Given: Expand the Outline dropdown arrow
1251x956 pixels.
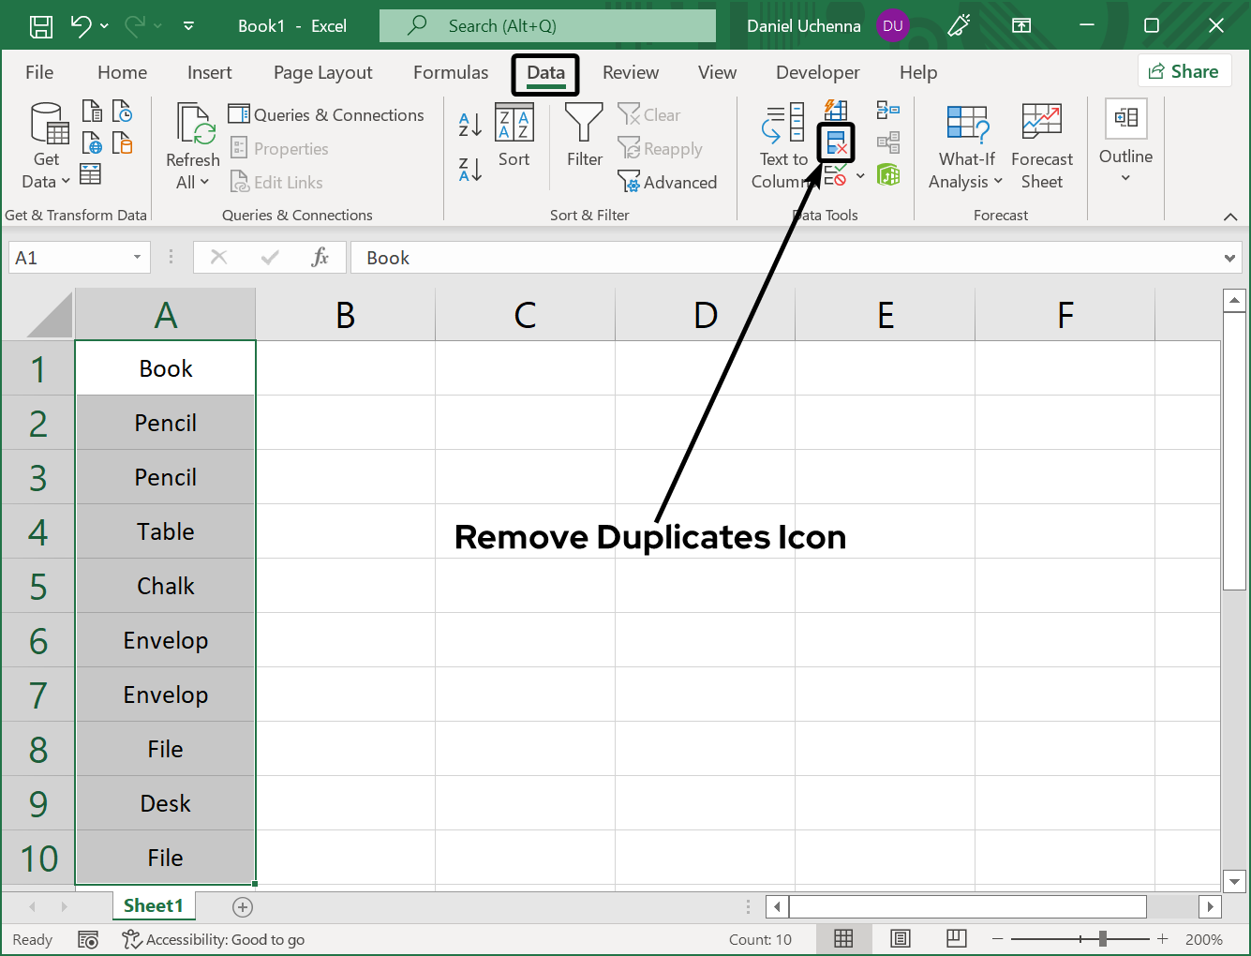Looking at the screenshot, I should click(1124, 176).
